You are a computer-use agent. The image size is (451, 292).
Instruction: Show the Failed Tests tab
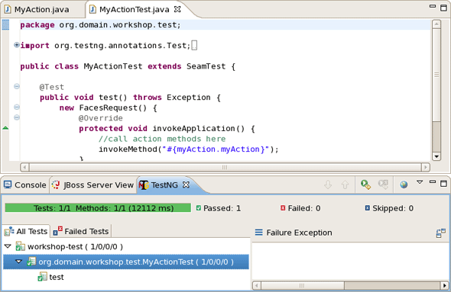coord(81,231)
